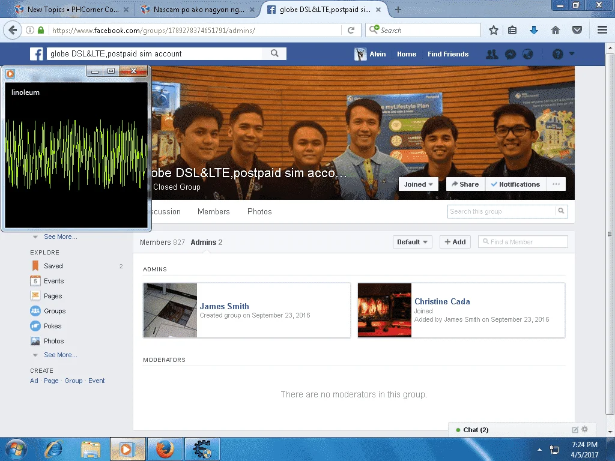Expand lower See More under Explore
615x461 pixels.
[61, 355]
